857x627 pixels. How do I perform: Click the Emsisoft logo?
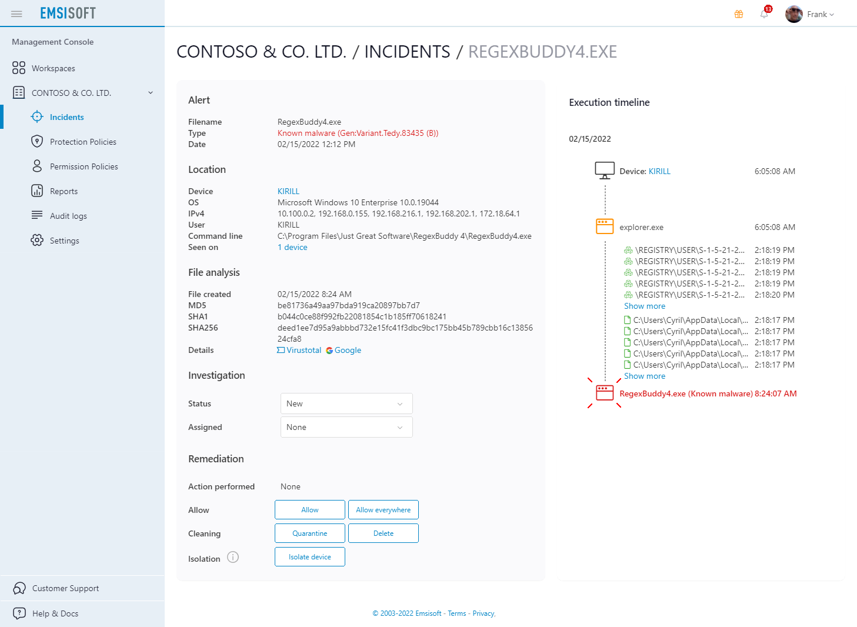pyautogui.click(x=68, y=13)
